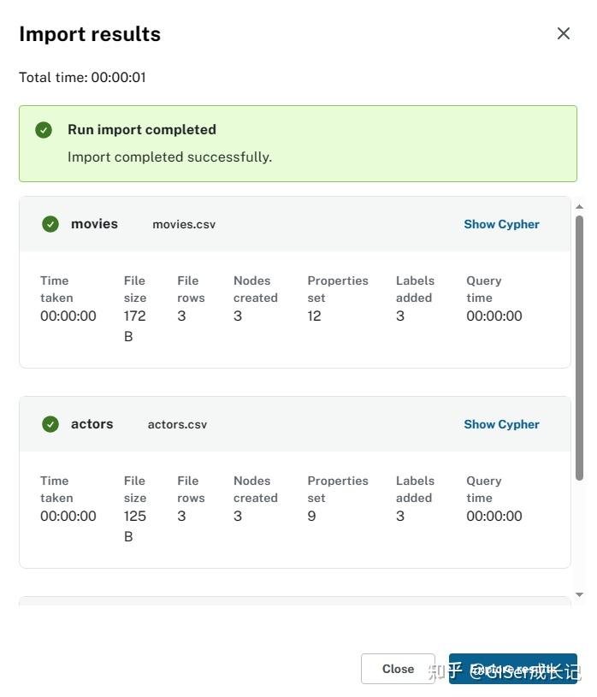Image resolution: width=597 pixels, height=697 pixels.
Task: Show Cypher for the movies import
Action: [x=501, y=224]
